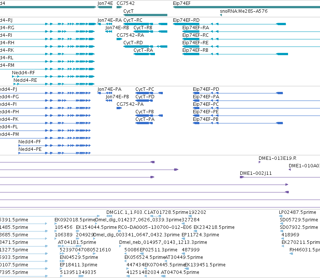The height and width of the screenshot is (278, 320).
Task: Click the 327284 feature label
Action: click(190, 220)
